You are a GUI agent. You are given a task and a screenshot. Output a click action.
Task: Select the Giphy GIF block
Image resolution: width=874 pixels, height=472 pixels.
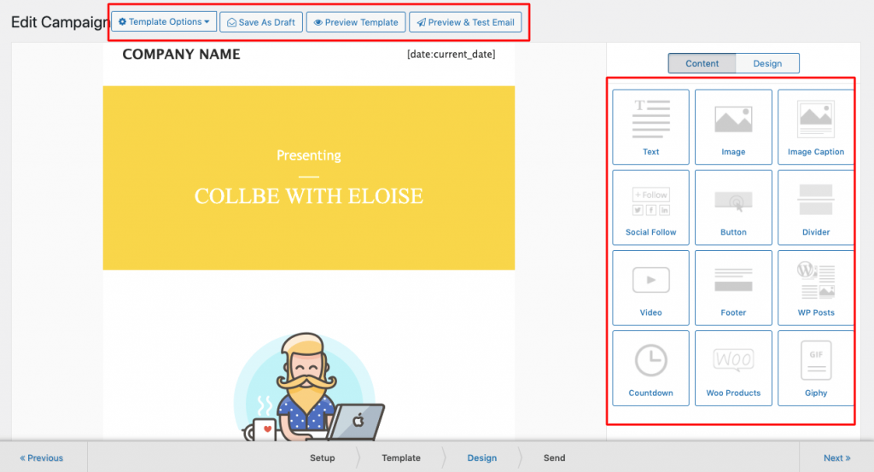tap(815, 368)
